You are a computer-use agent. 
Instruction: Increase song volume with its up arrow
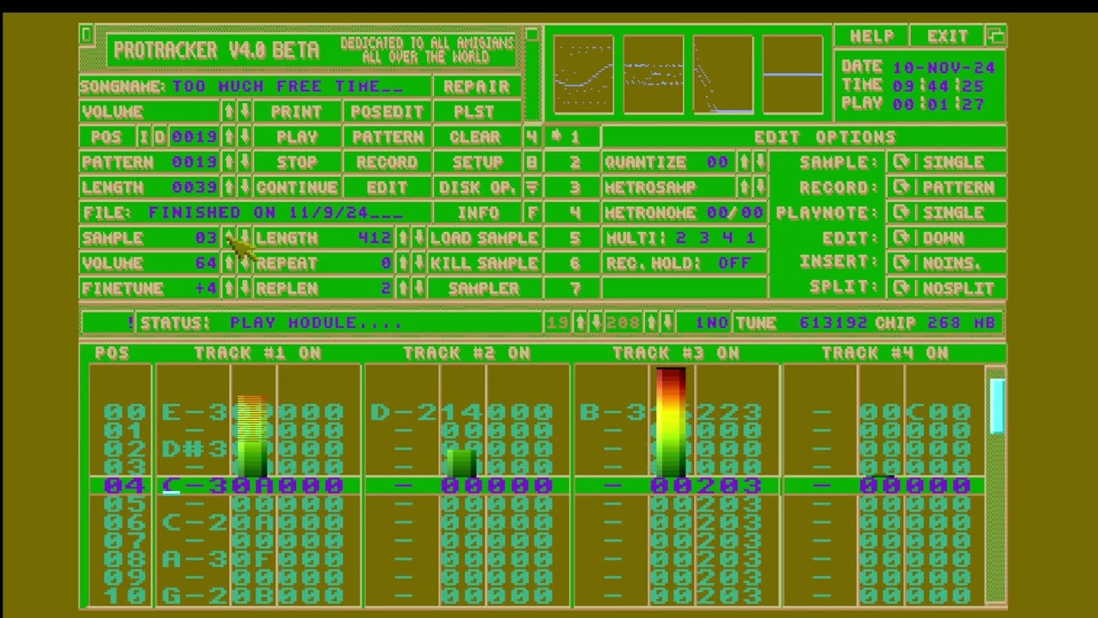click(229, 112)
